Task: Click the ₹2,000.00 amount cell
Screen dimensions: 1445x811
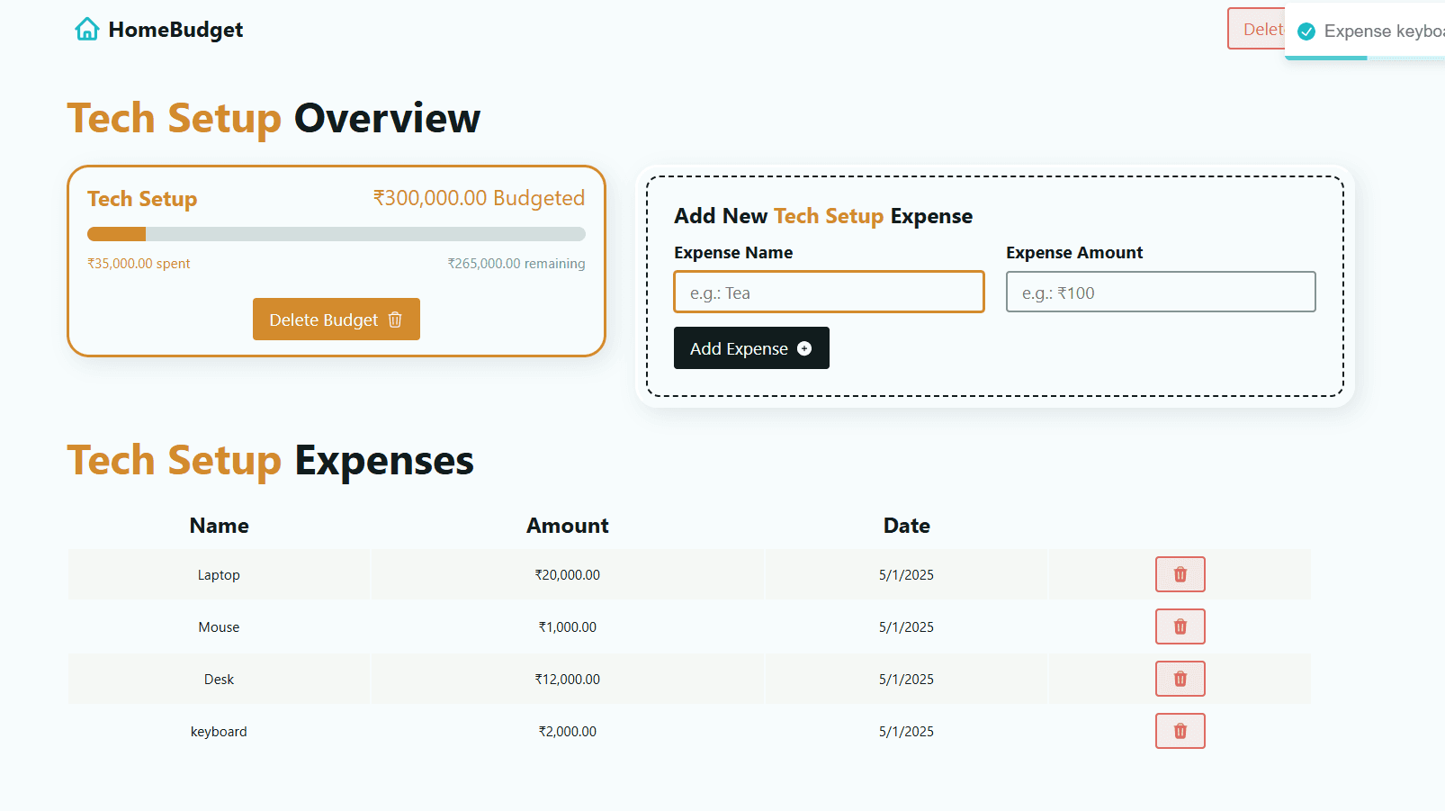Action: [x=568, y=731]
